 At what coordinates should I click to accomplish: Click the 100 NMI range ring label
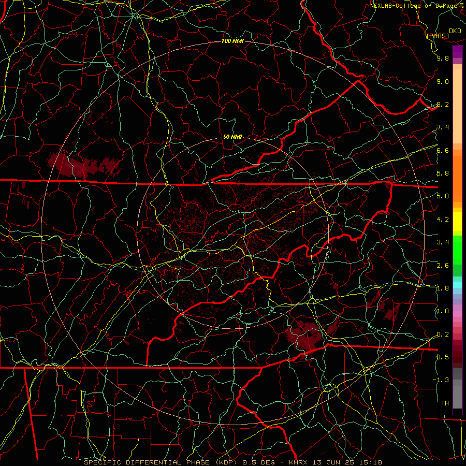point(232,41)
